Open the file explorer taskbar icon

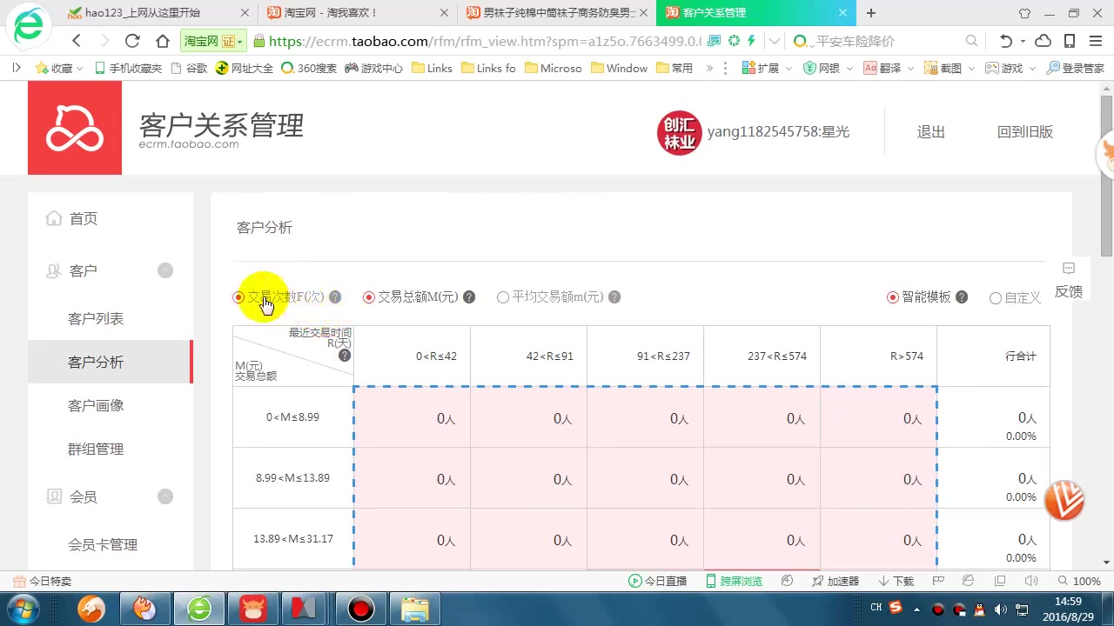tap(414, 609)
